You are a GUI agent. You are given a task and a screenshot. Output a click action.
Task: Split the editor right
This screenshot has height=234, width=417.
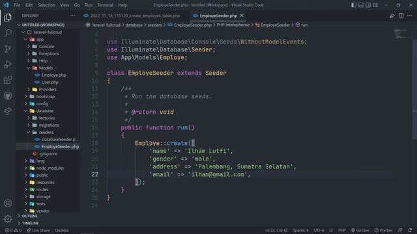[x=401, y=16]
